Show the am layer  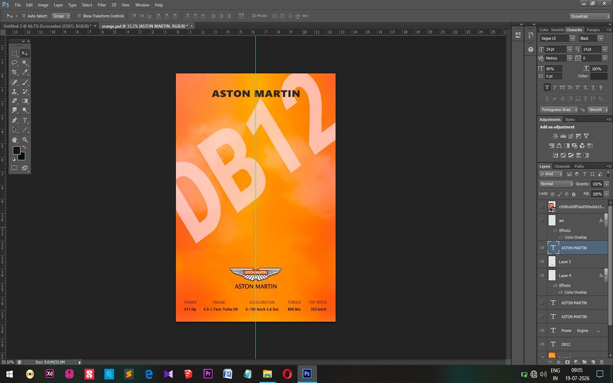[x=542, y=220]
